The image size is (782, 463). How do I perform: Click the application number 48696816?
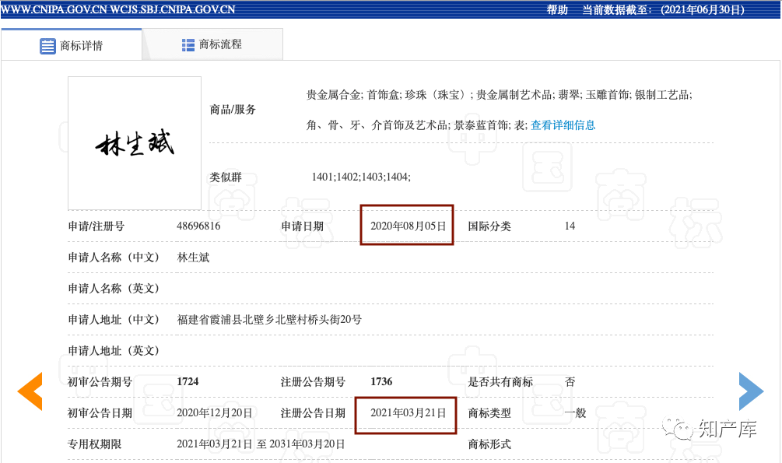(198, 226)
